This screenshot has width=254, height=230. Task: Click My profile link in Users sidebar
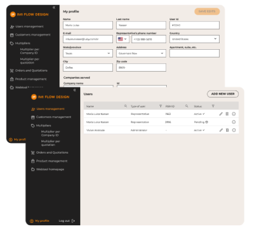(42, 221)
